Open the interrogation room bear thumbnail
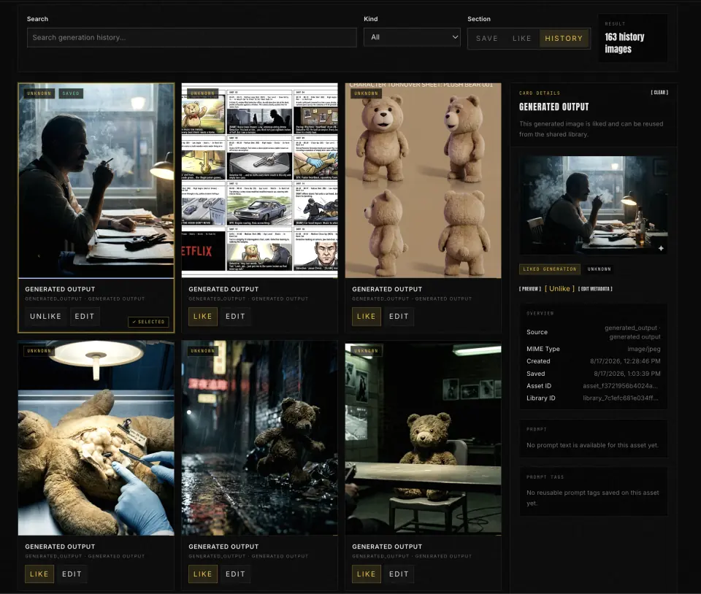Image resolution: width=701 pixels, height=594 pixels. pos(424,438)
